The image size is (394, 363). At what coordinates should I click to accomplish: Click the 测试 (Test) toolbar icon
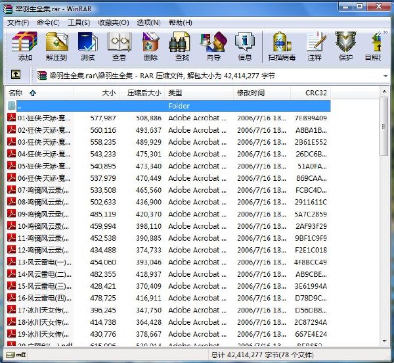[x=88, y=46]
